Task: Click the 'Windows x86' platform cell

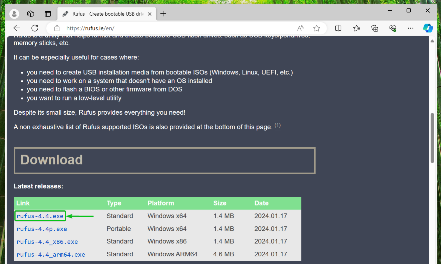Action: click(167, 241)
